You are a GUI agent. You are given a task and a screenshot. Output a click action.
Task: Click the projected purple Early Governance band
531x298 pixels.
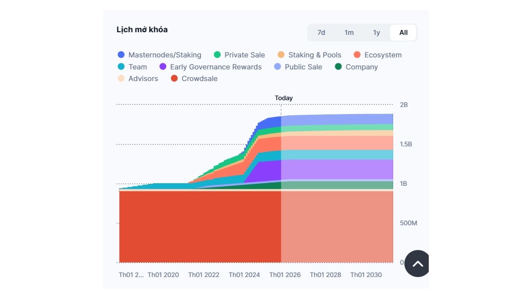tap(337, 170)
